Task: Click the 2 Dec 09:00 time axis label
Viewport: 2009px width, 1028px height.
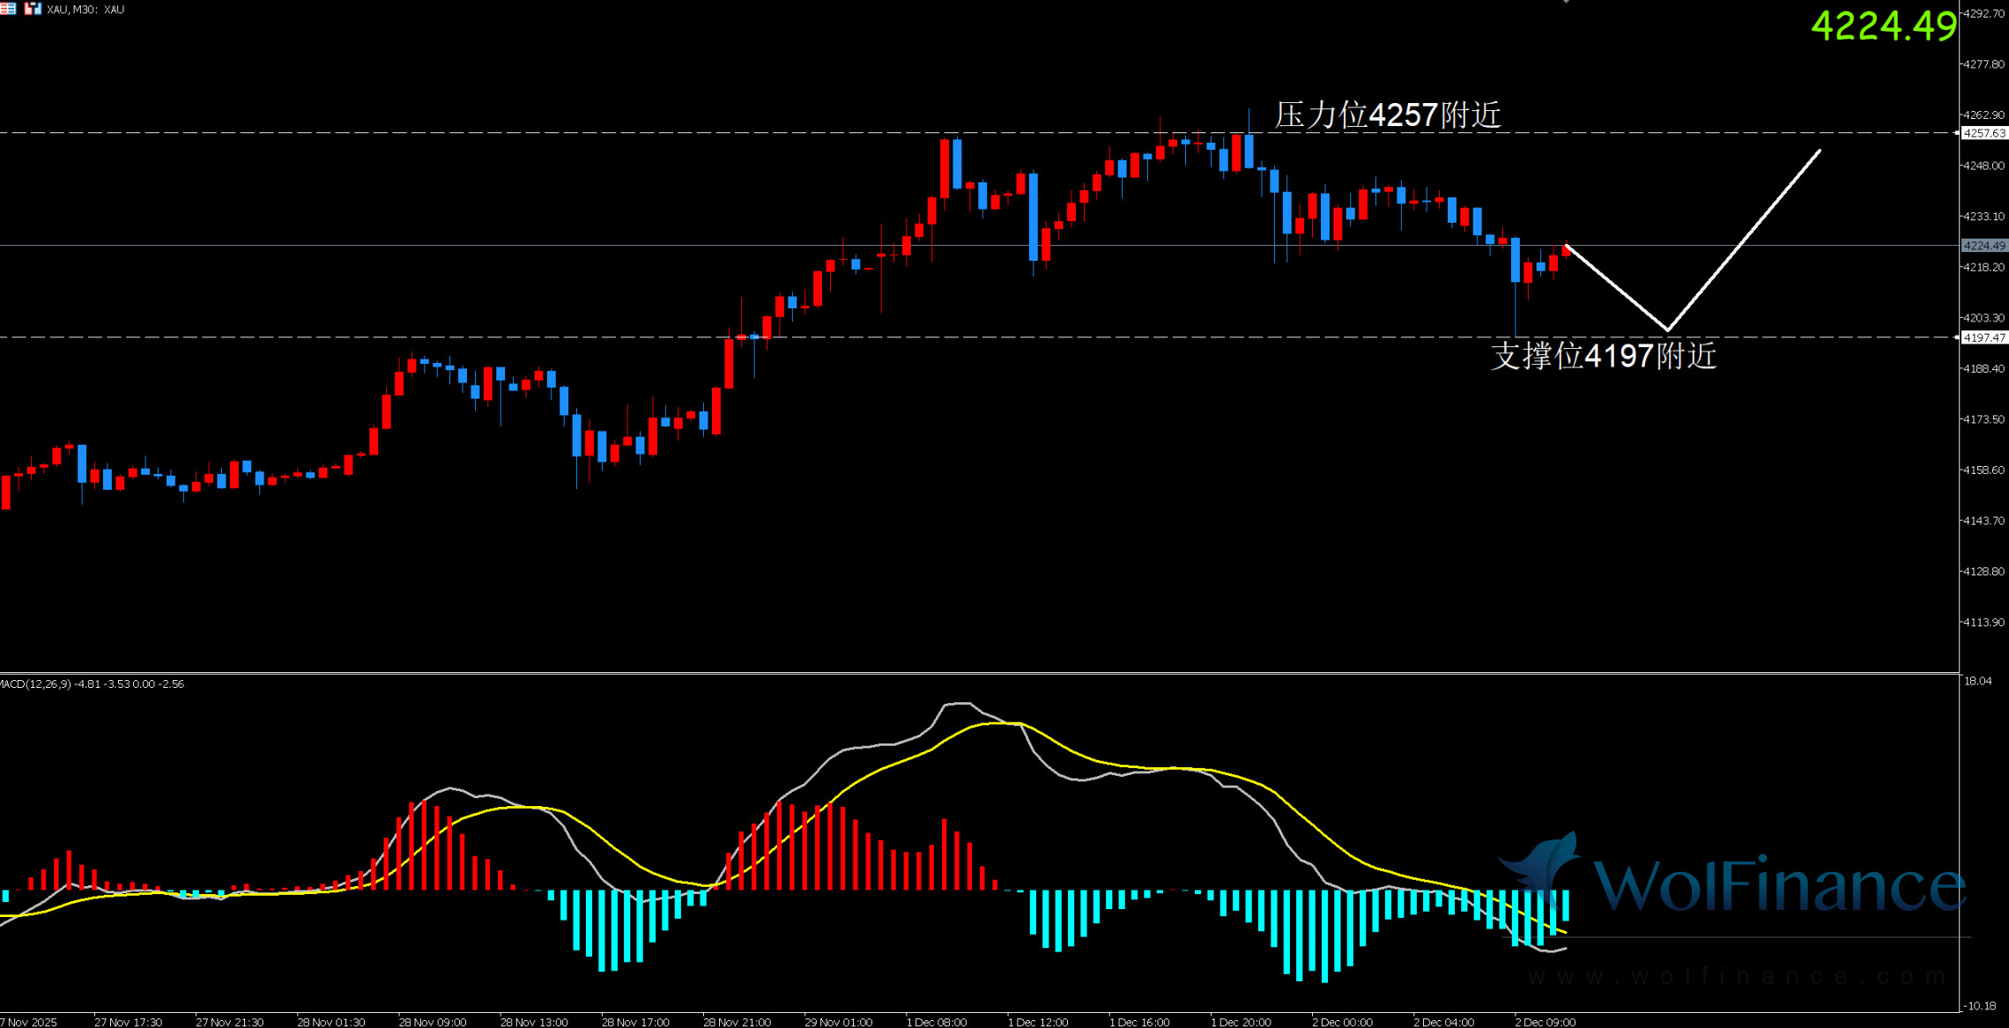Action: pyautogui.click(x=1545, y=1022)
